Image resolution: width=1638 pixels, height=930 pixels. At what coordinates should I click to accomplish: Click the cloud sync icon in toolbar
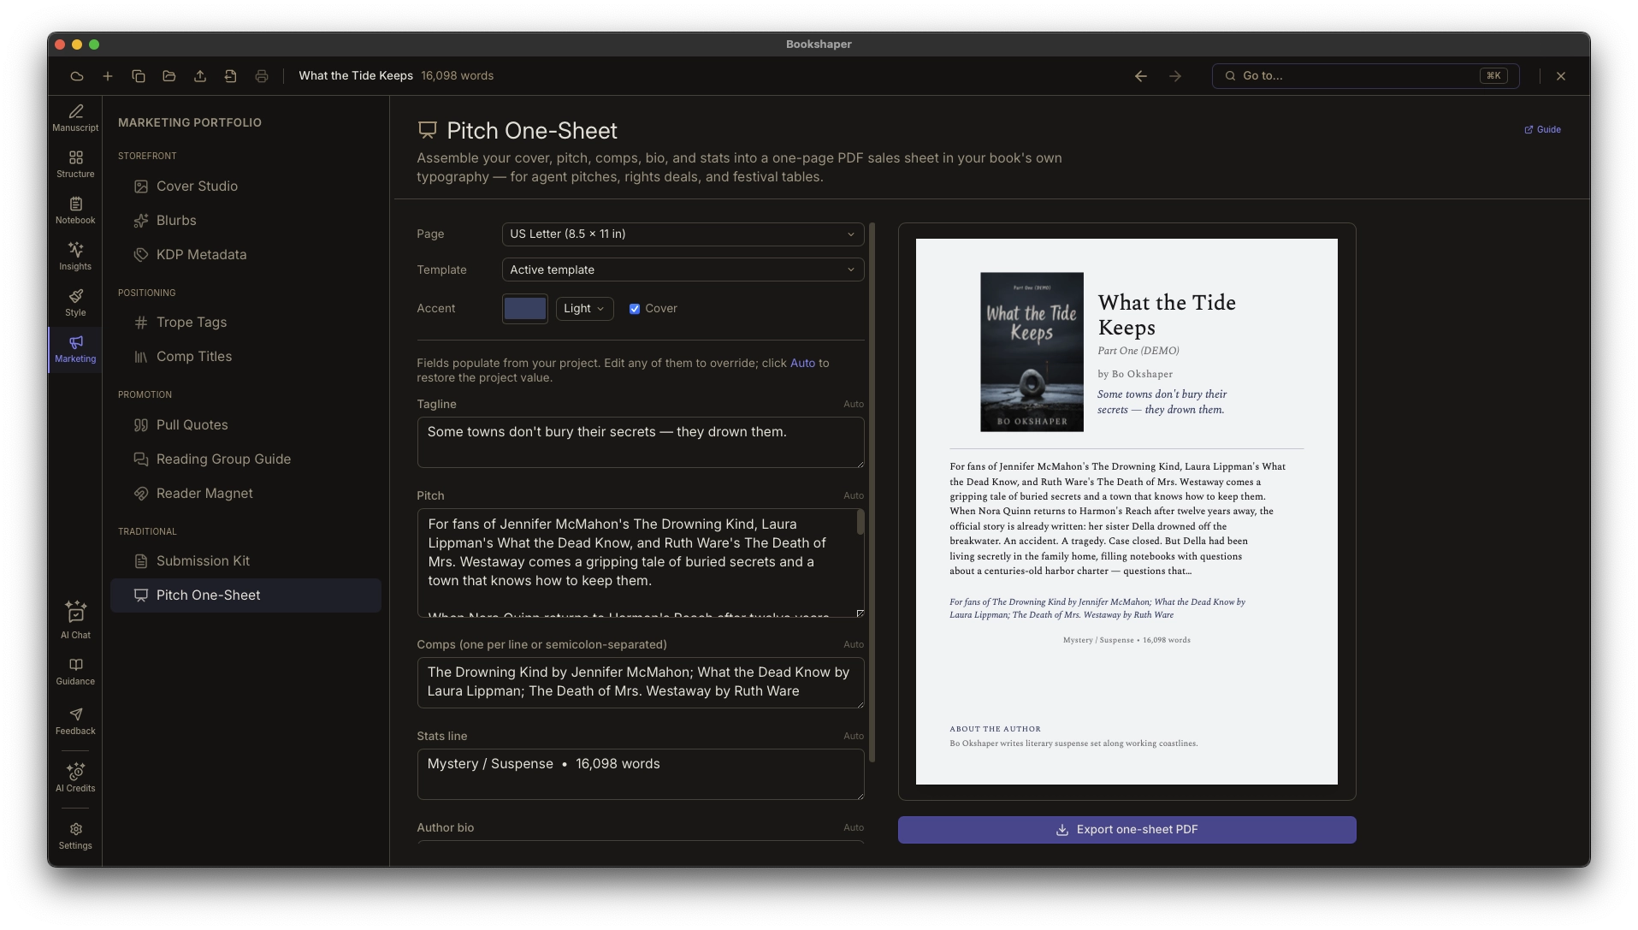point(77,76)
